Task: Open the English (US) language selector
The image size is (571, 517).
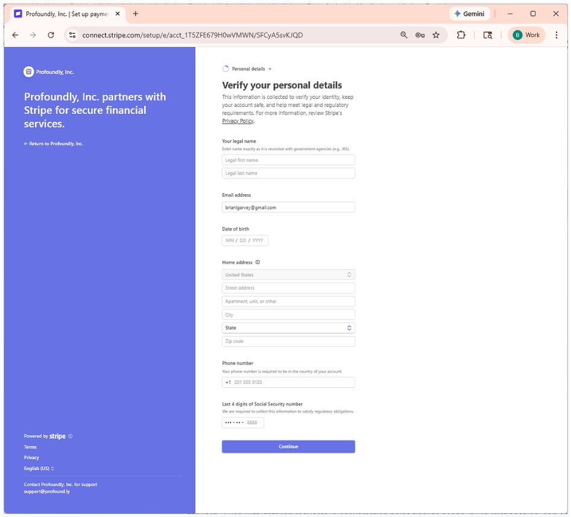Action: click(39, 468)
